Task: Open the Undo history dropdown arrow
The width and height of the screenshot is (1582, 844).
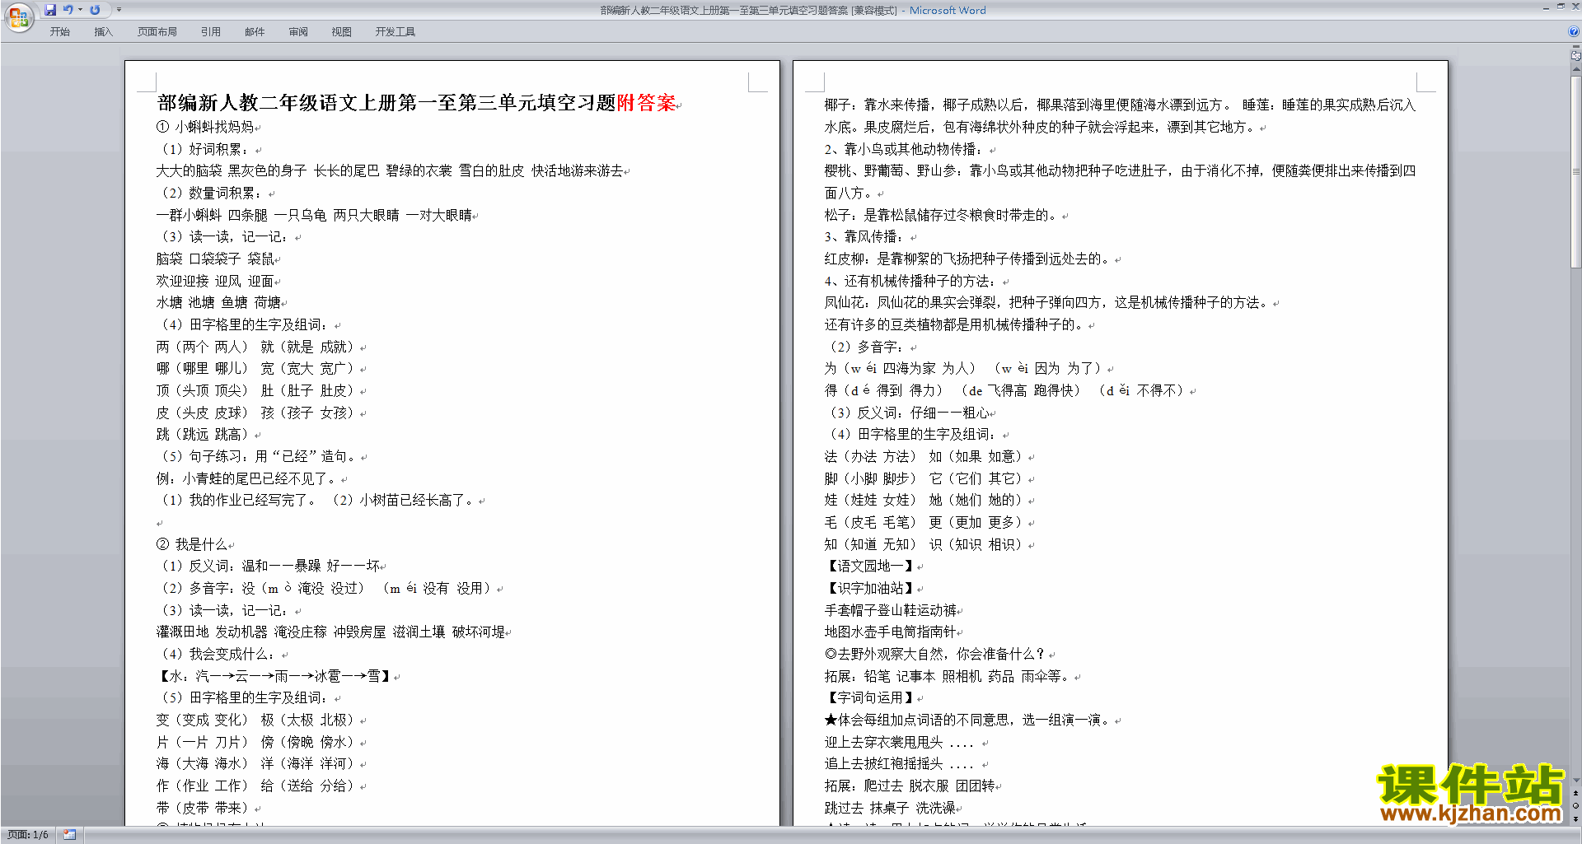Action: [81, 10]
